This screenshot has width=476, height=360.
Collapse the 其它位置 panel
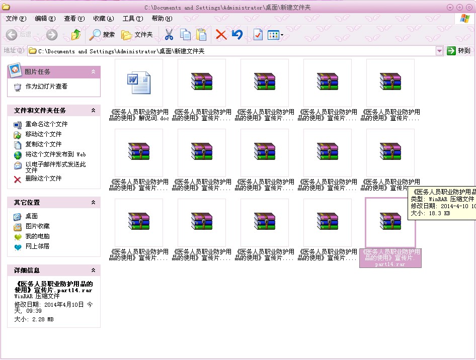click(x=93, y=203)
